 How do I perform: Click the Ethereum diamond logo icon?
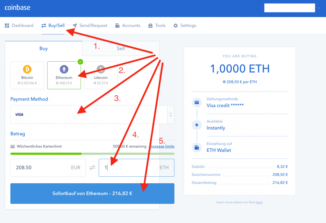pyautogui.click(x=64, y=69)
